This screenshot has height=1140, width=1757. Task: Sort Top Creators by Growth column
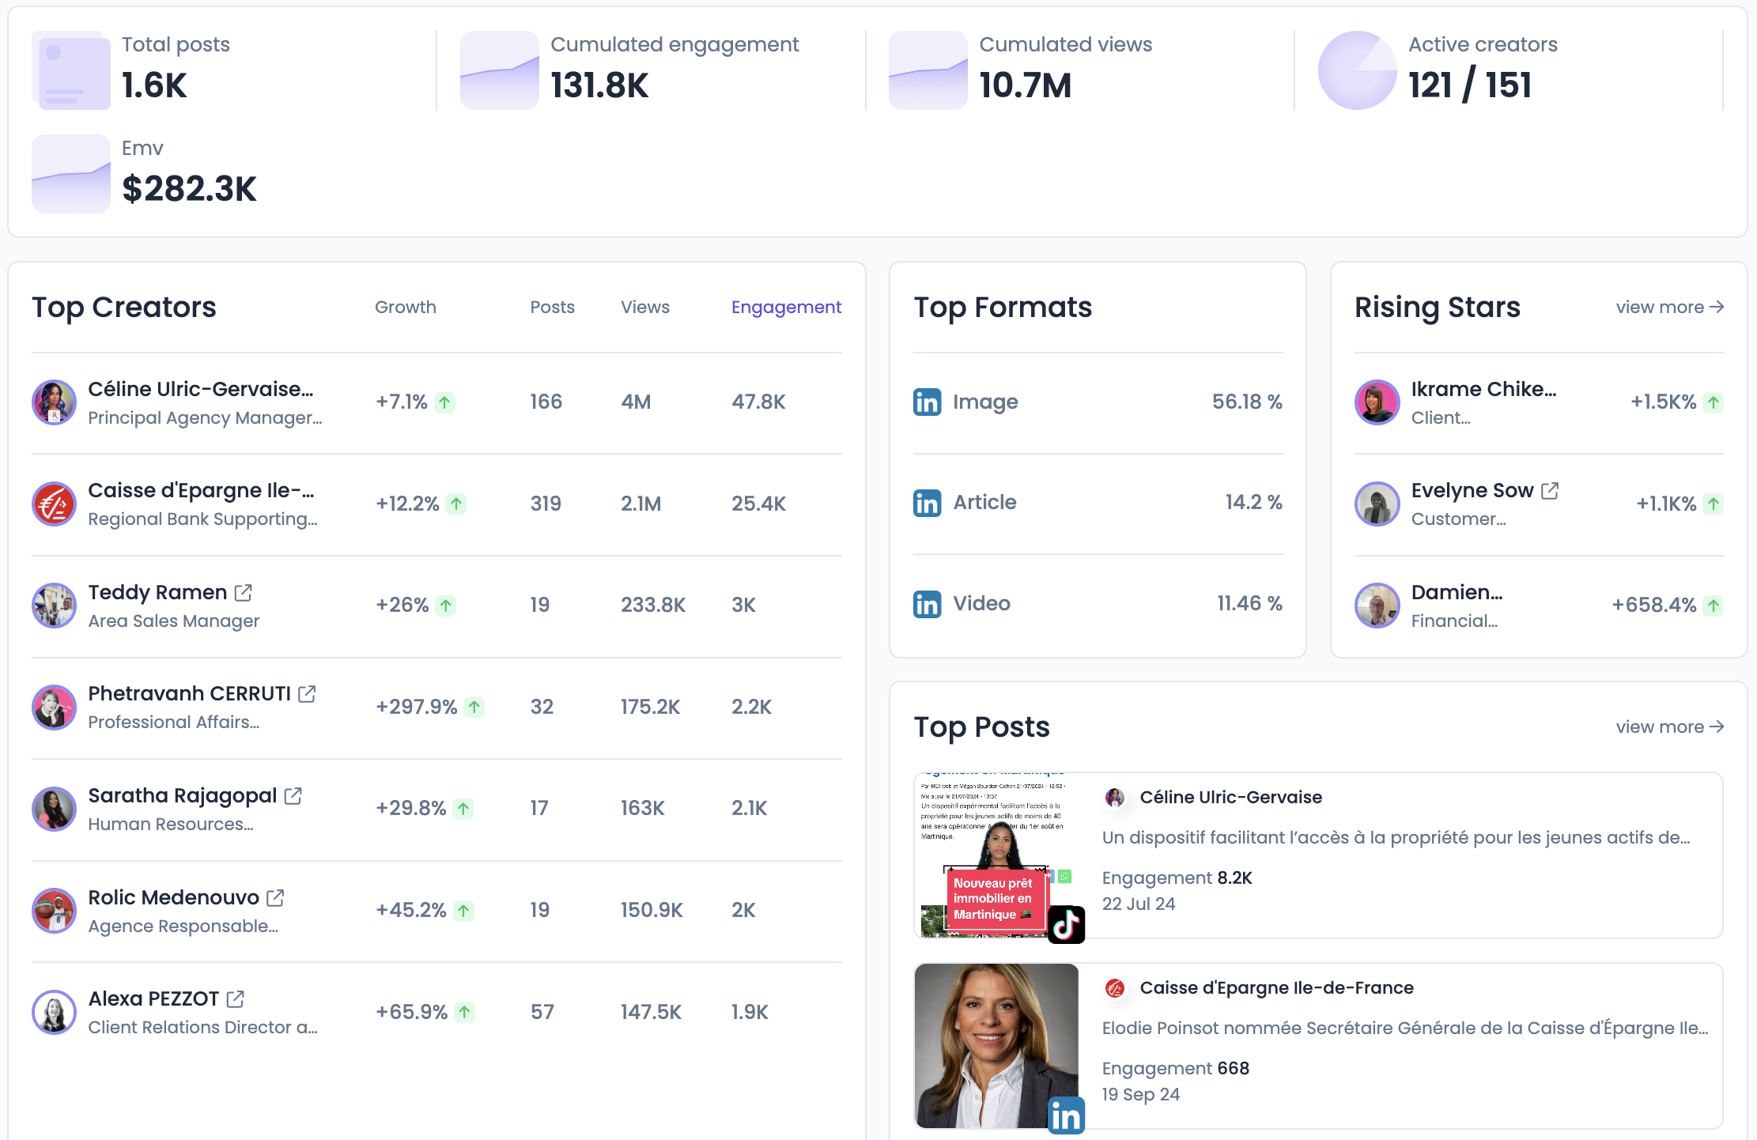[405, 308]
